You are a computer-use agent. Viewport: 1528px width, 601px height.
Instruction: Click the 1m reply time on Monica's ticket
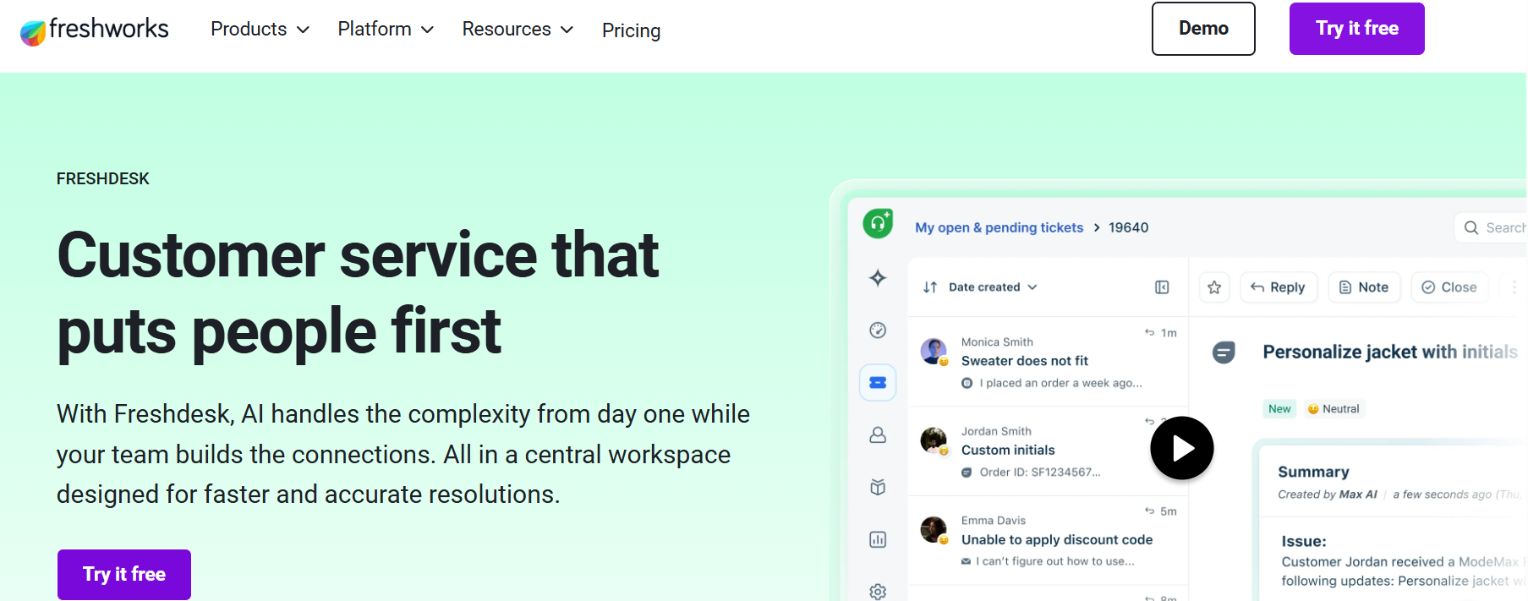click(x=1162, y=333)
